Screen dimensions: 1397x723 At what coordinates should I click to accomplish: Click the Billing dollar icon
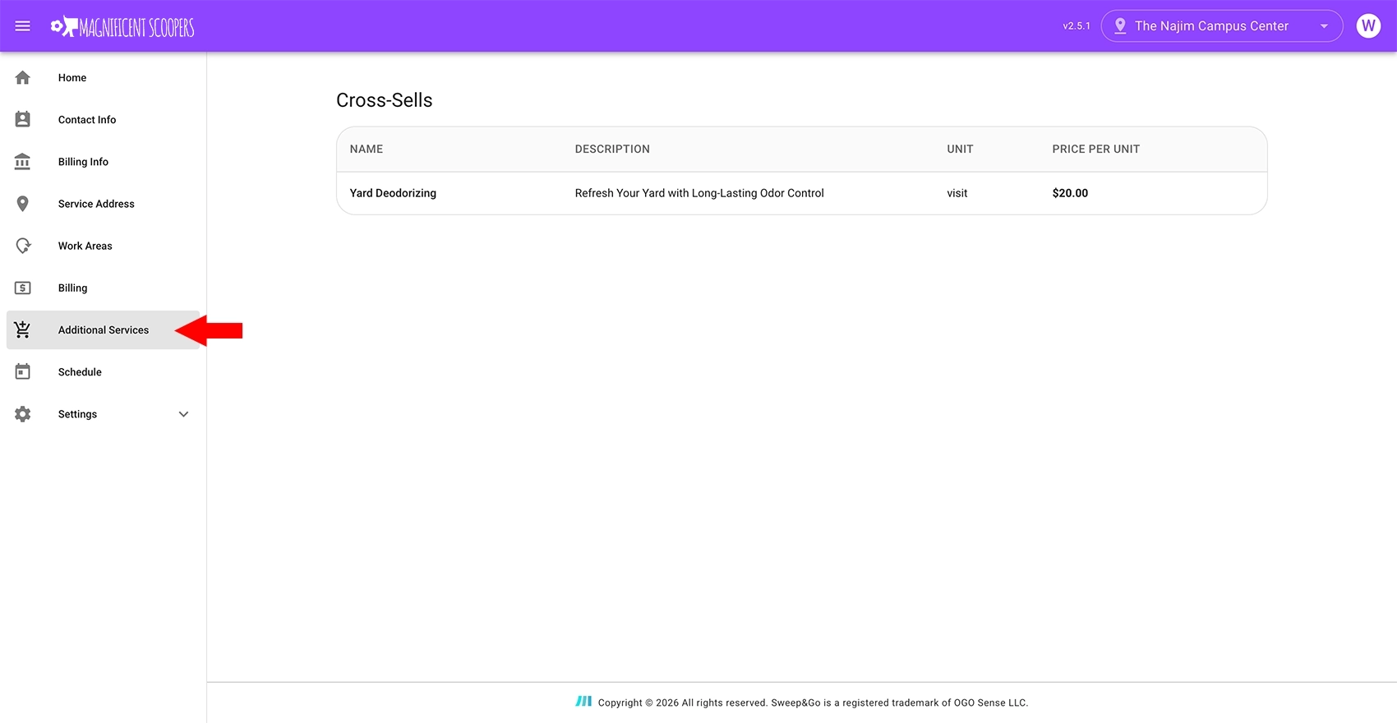[x=23, y=288]
